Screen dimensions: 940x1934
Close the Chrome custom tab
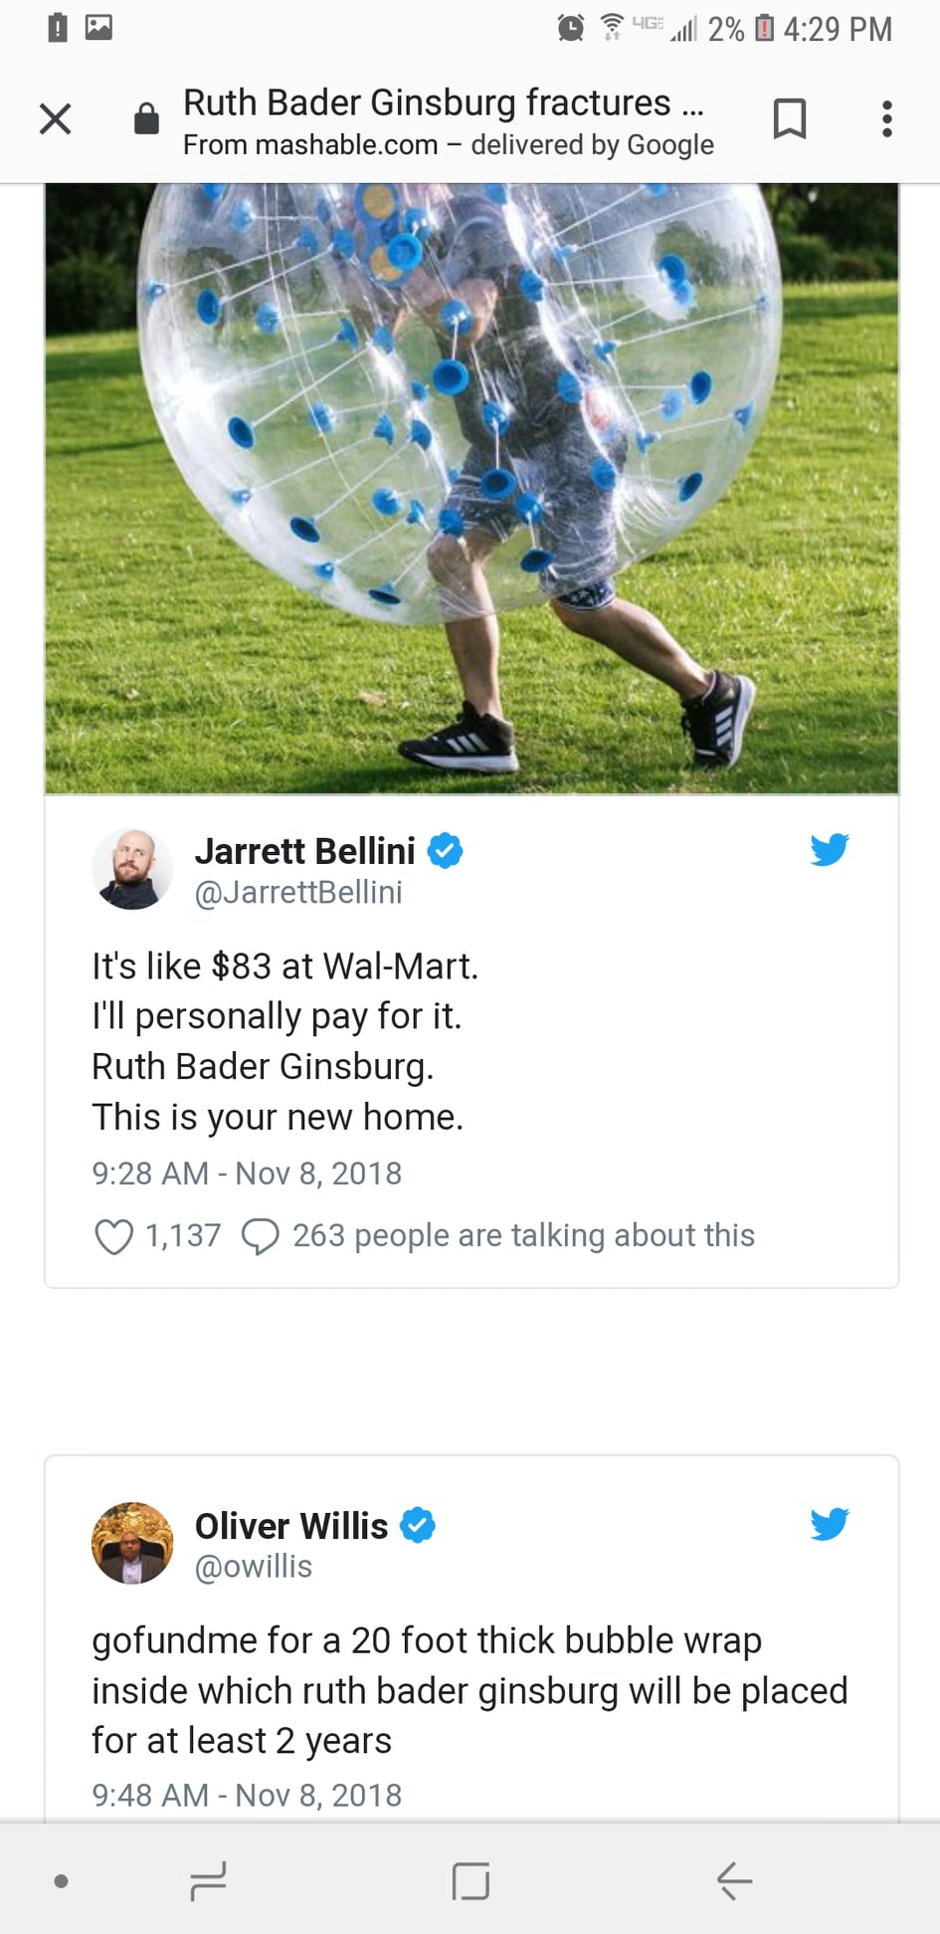(x=56, y=119)
